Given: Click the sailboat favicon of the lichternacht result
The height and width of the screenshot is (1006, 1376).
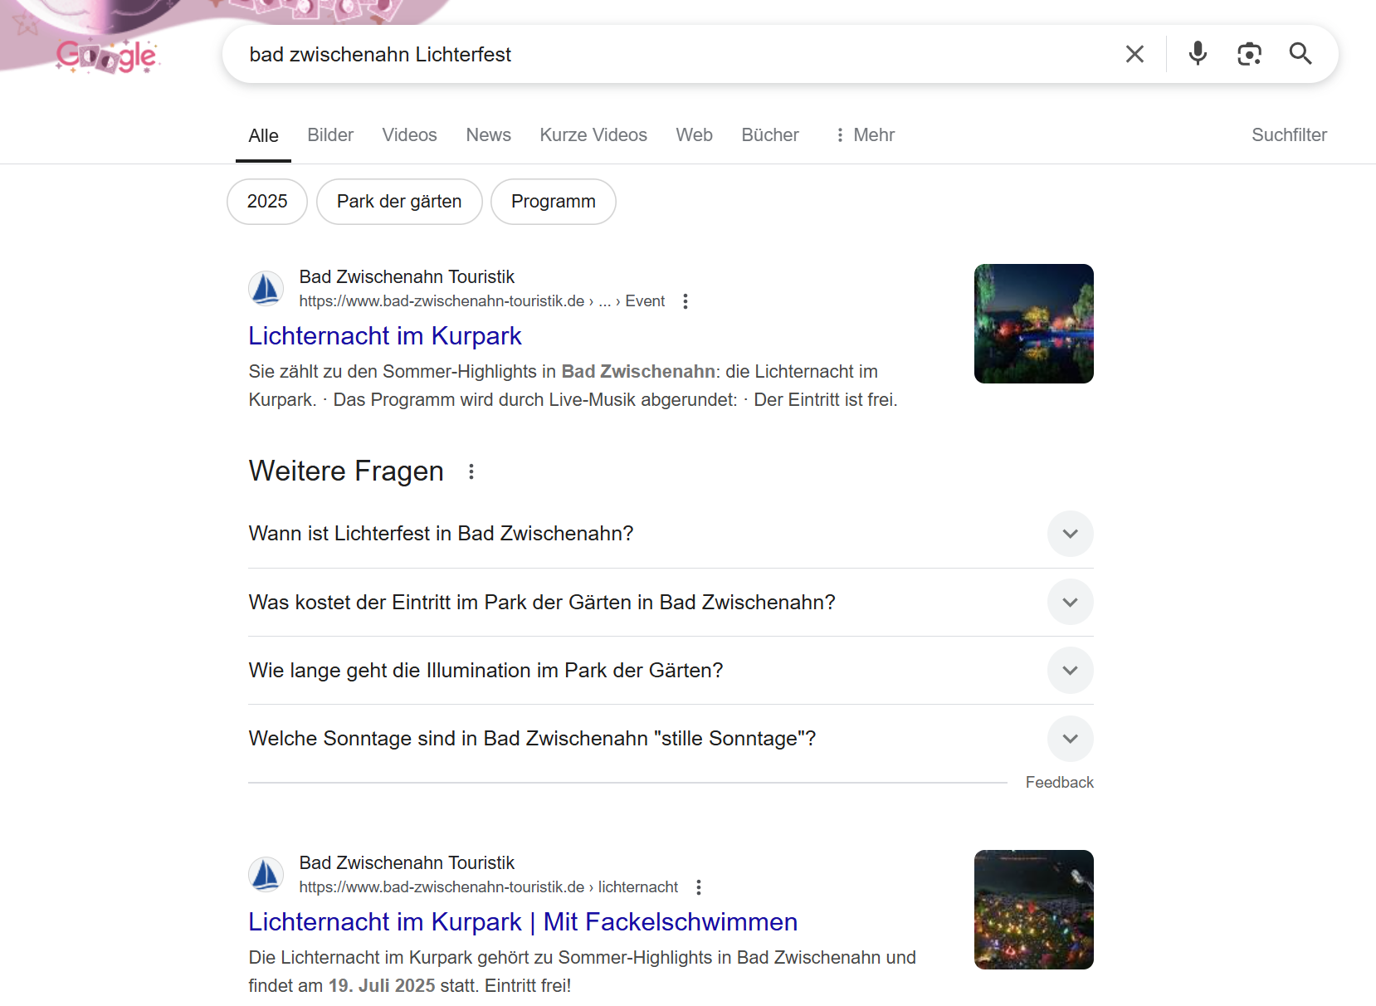Looking at the screenshot, I should coord(266,875).
